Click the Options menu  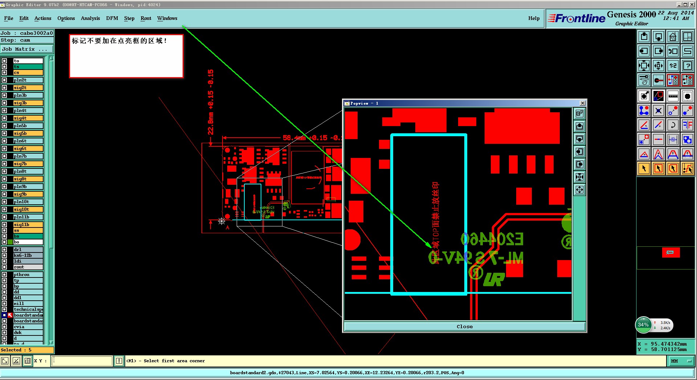[66, 18]
